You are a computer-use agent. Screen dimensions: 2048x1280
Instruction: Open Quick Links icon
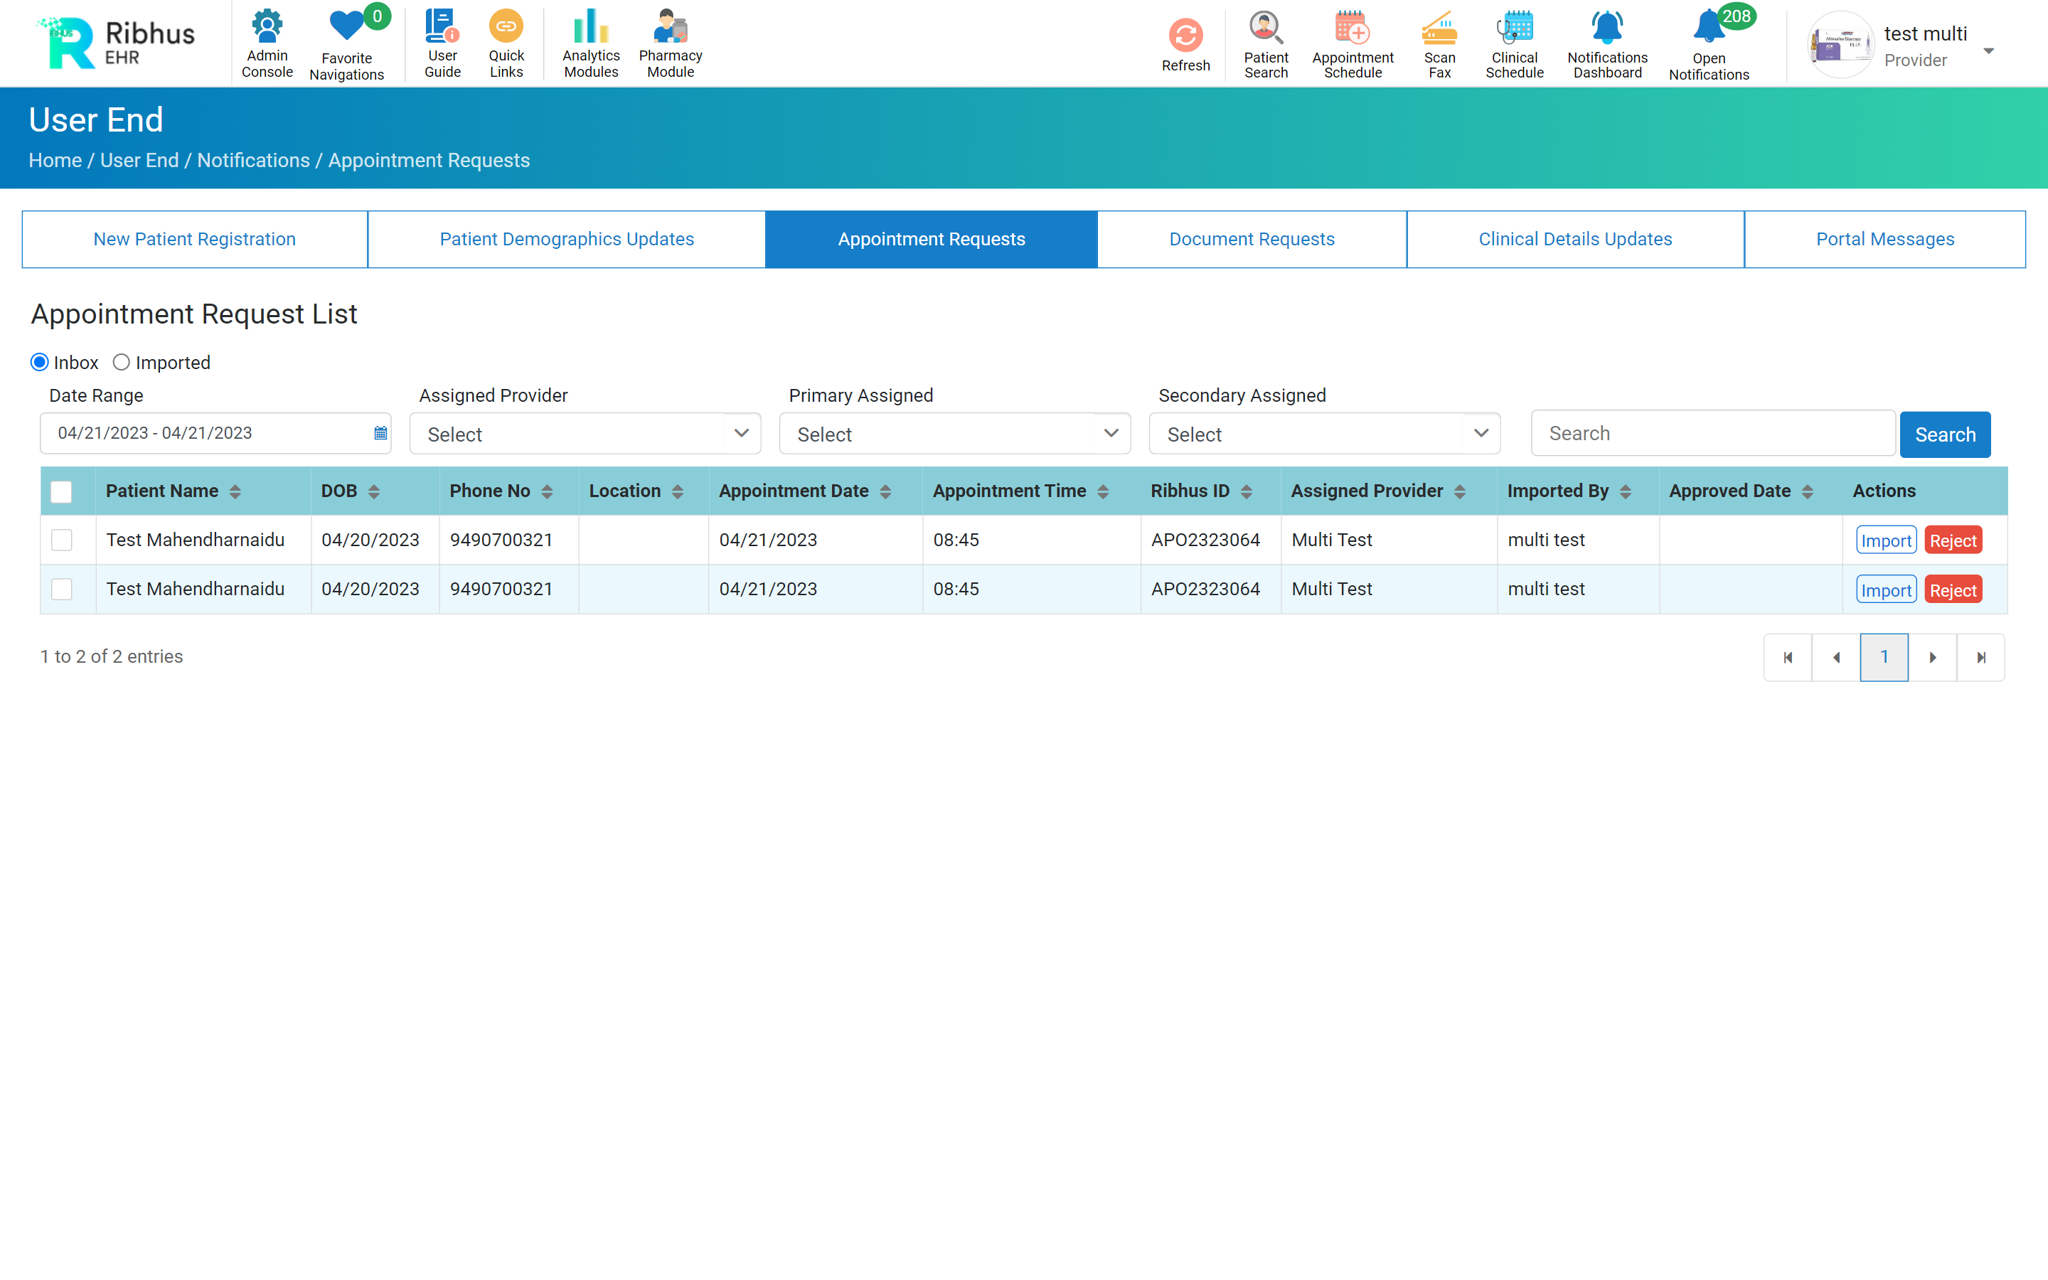(x=506, y=27)
